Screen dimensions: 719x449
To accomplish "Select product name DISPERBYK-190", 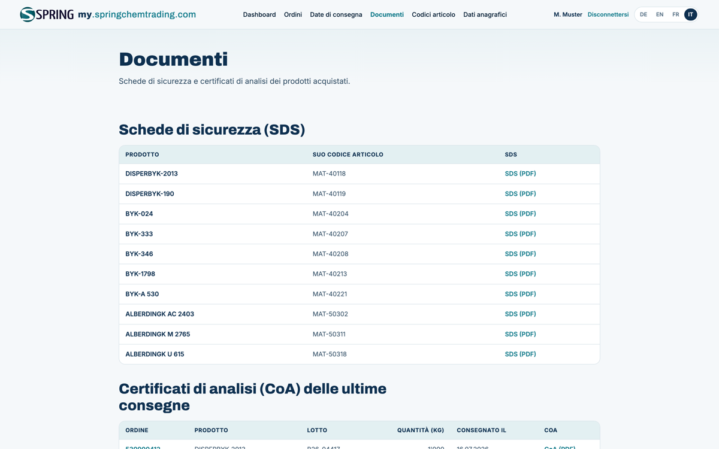I will 150,194.
